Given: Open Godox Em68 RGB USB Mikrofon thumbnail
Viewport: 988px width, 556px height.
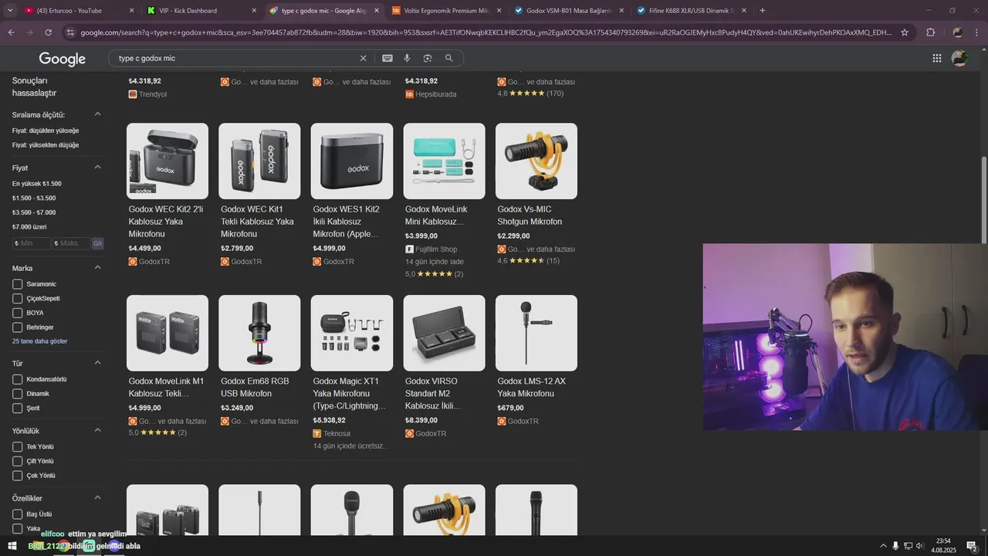Looking at the screenshot, I should pyautogui.click(x=259, y=333).
